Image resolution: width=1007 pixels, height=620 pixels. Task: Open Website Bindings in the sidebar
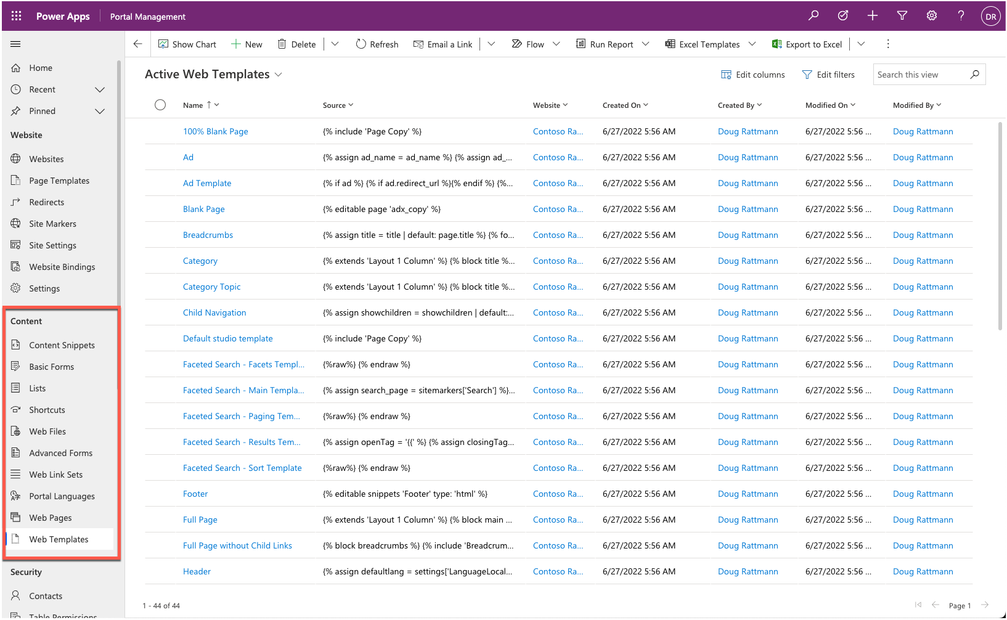coord(60,267)
